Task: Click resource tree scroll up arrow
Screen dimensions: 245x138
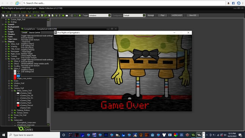Action: [x=48, y=20]
